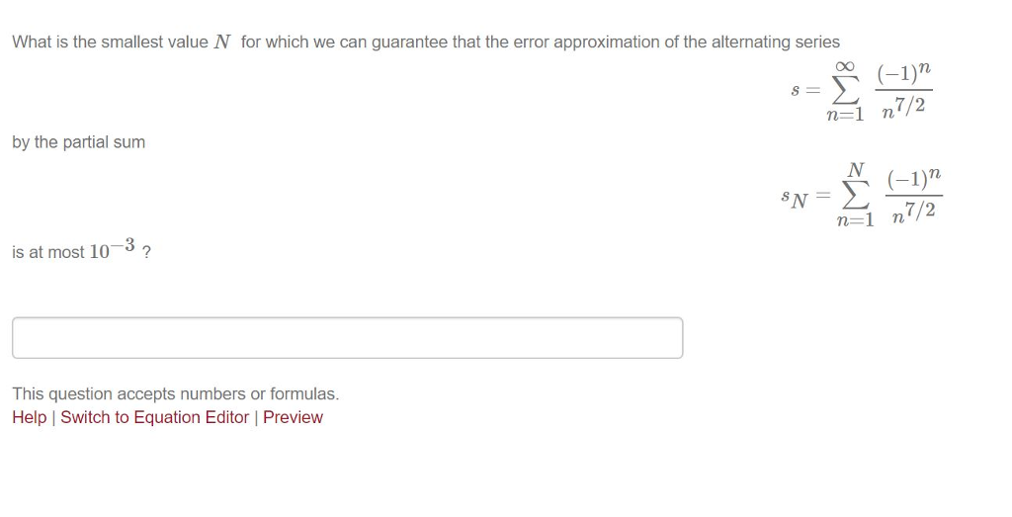Click "This question accepts numbers or formulas" text
This screenshot has height=517, width=1012.
tap(175, 393)
